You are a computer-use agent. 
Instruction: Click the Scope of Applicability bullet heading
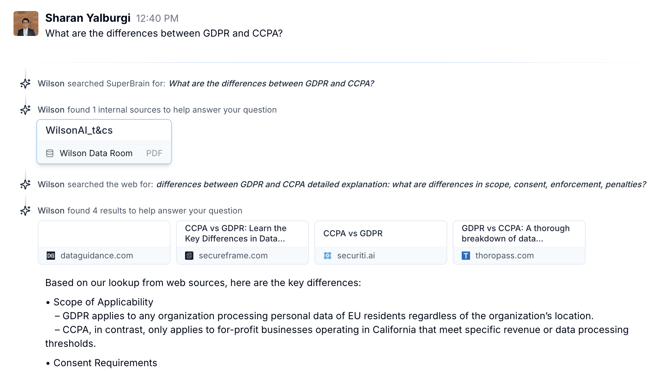point(103,302)
